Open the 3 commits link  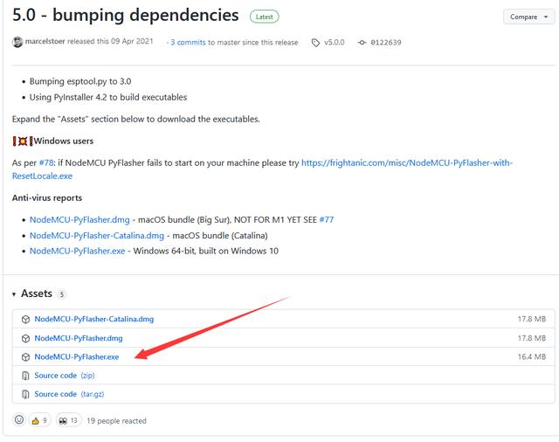coord(188,43)
